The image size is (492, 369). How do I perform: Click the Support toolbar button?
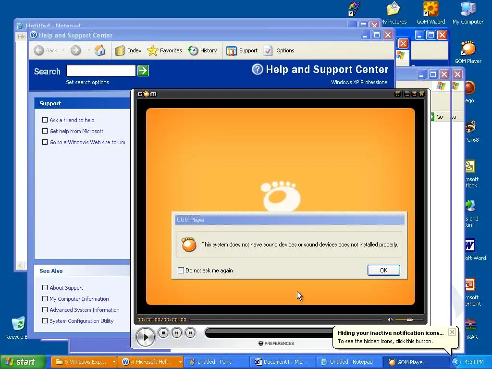point(242,50)
